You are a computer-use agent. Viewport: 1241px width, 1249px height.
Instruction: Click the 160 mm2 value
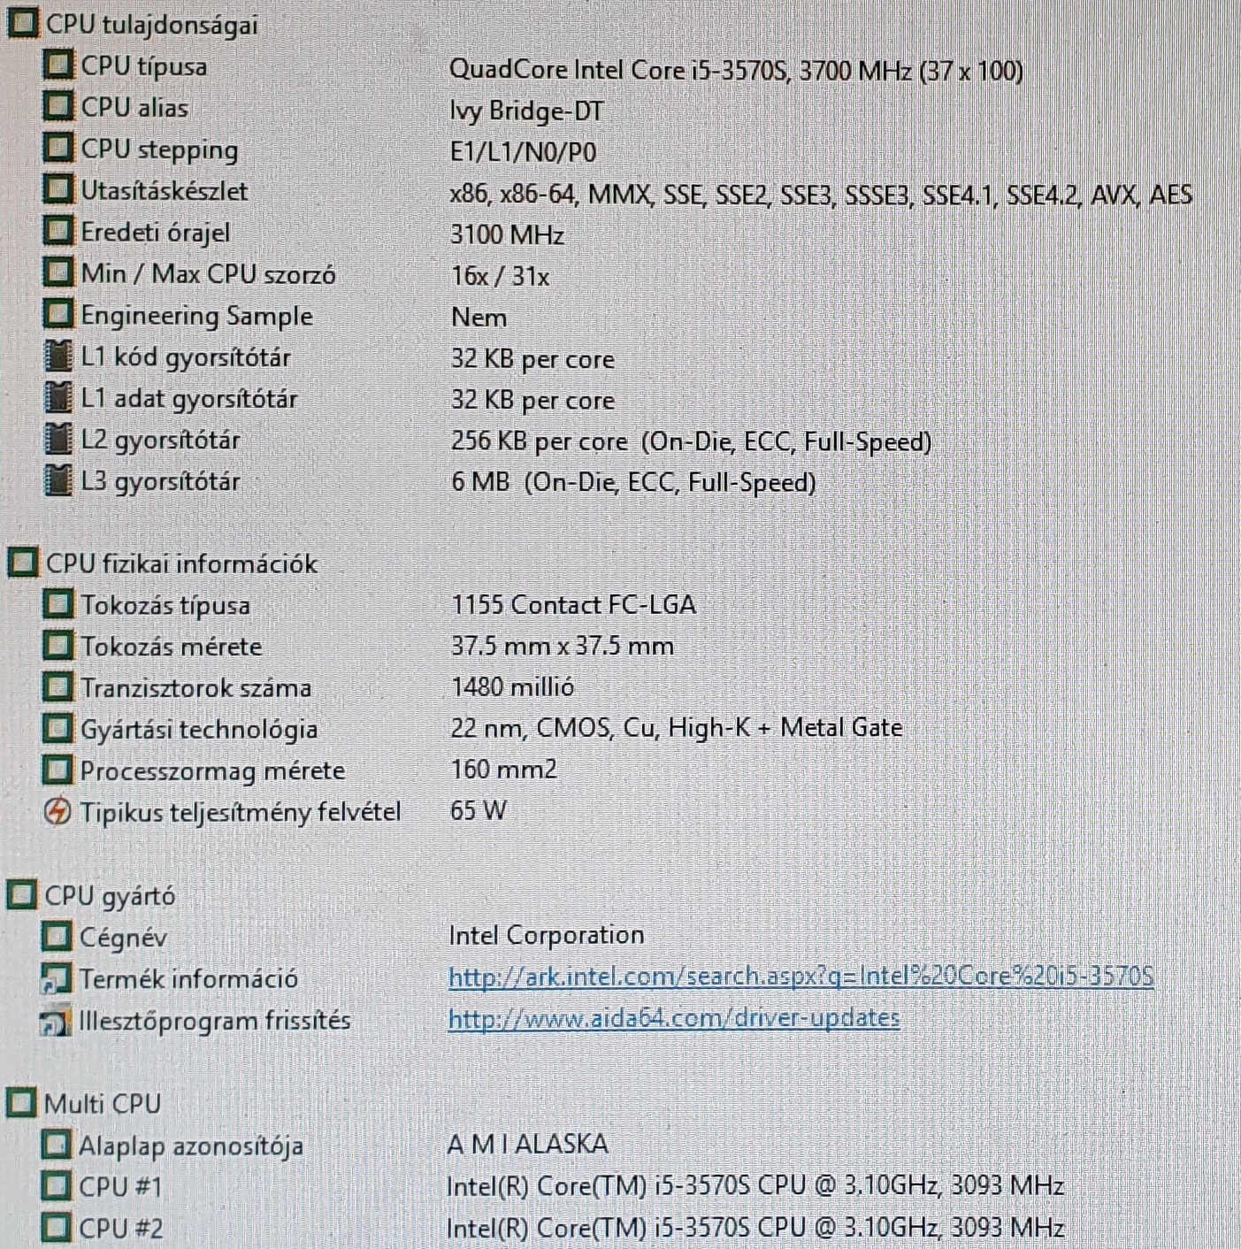504,769
